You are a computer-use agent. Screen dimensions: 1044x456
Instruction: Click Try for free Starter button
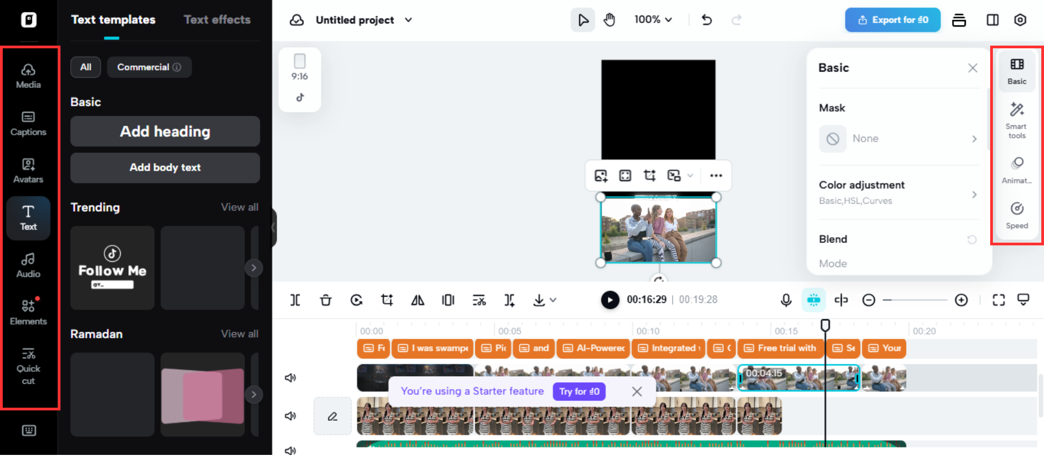(580, 391)
